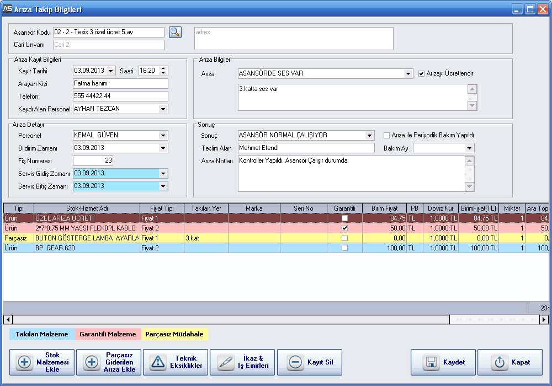Open the Kaydı Alan Personel dropdown

tap(163, 109)
